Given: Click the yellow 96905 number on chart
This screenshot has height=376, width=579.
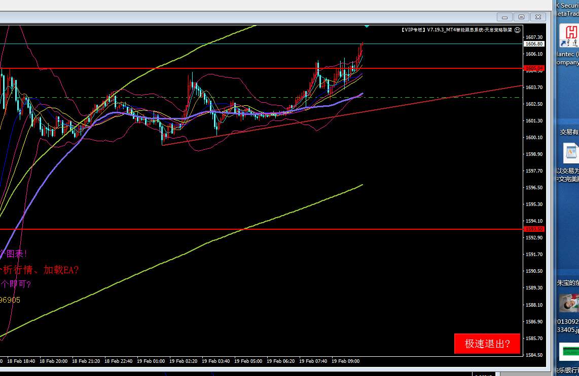Looking at the screenshot, I should tap(10, 300).
